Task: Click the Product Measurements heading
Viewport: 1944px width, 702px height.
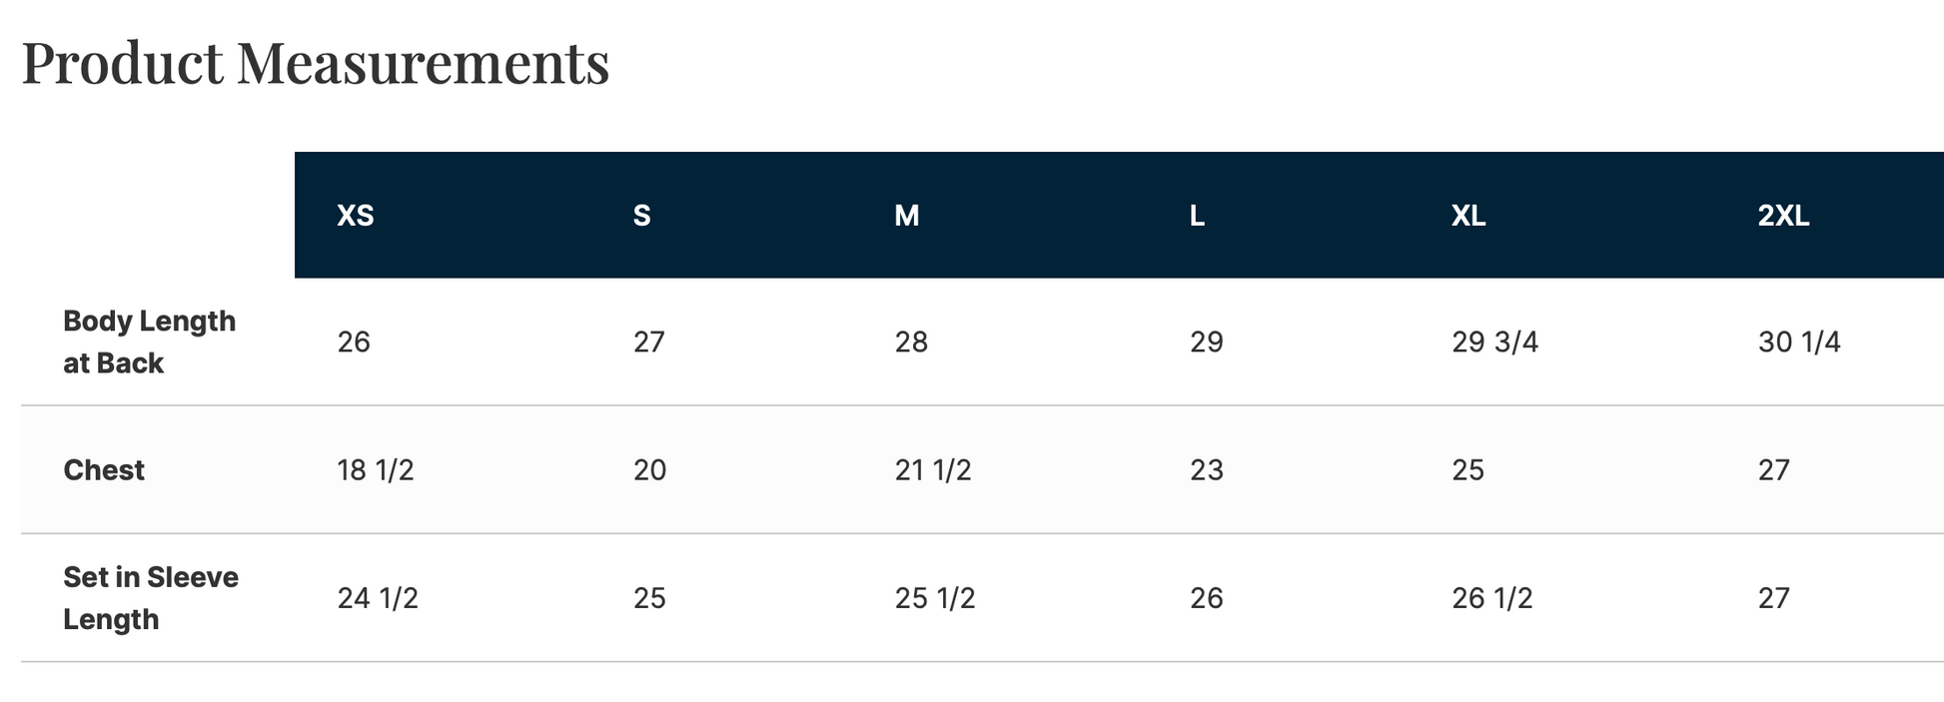Action: pos(316,63)
